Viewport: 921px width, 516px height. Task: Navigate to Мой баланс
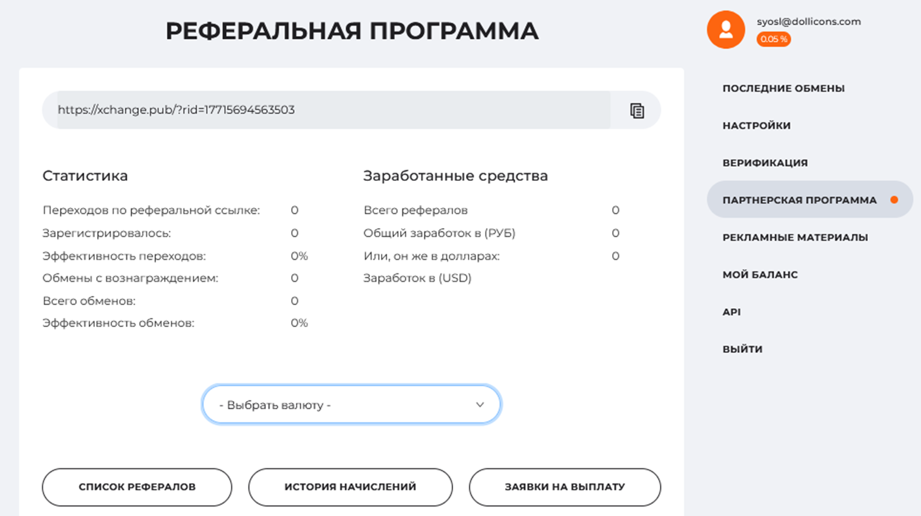[760, 275]
